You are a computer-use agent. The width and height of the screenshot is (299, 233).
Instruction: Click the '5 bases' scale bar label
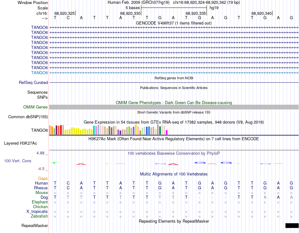click(x=133, y=8)
